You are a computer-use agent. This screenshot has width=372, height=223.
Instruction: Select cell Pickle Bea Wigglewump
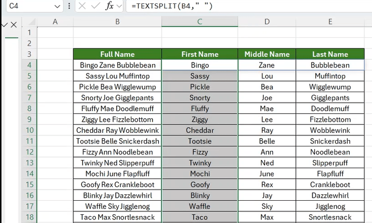118,87
